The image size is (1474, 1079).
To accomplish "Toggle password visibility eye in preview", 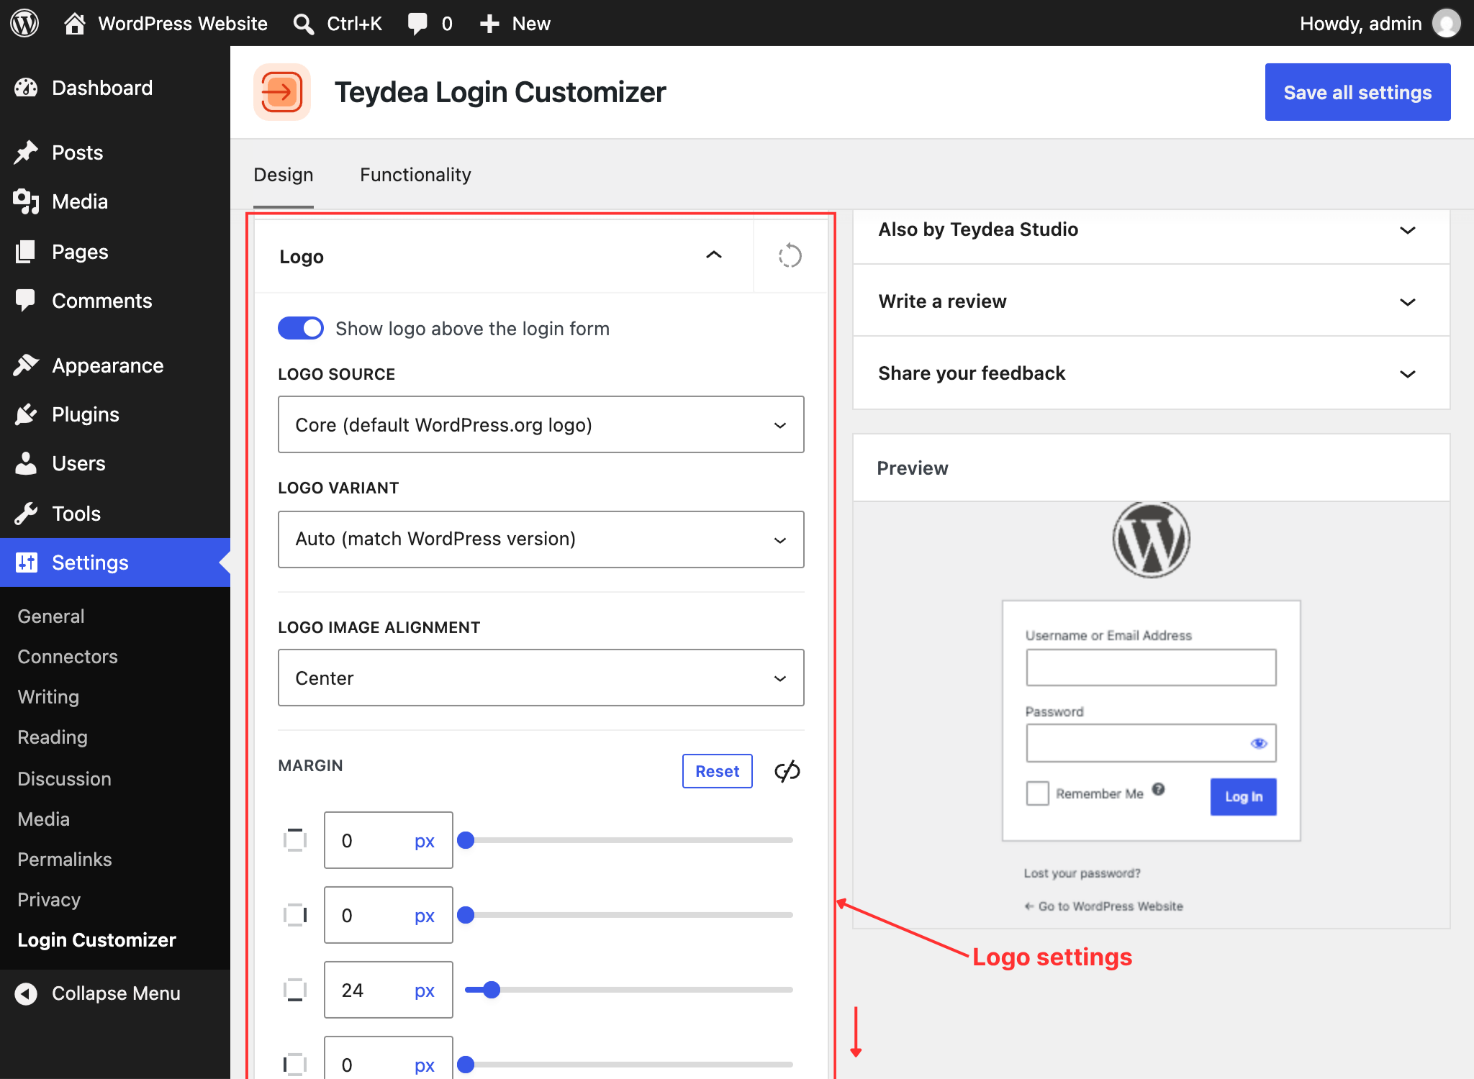I will [1259, 743].
